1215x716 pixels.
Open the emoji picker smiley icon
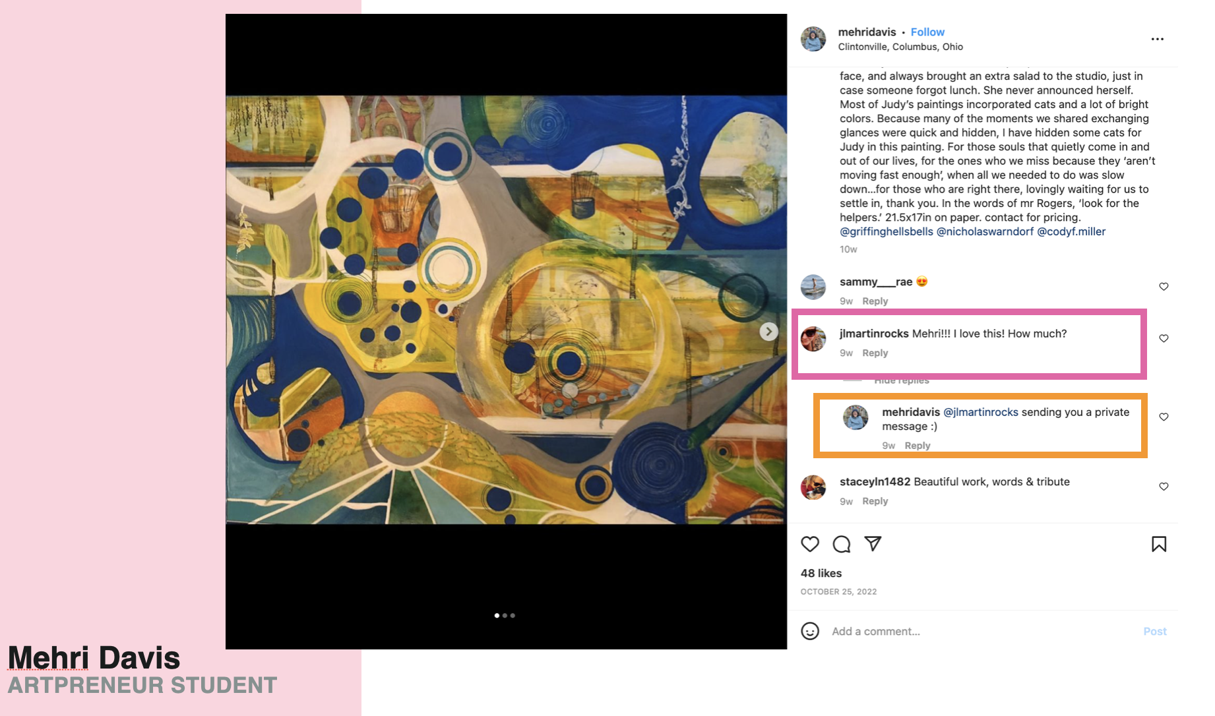pyautogui.click(x=810, y=631)
